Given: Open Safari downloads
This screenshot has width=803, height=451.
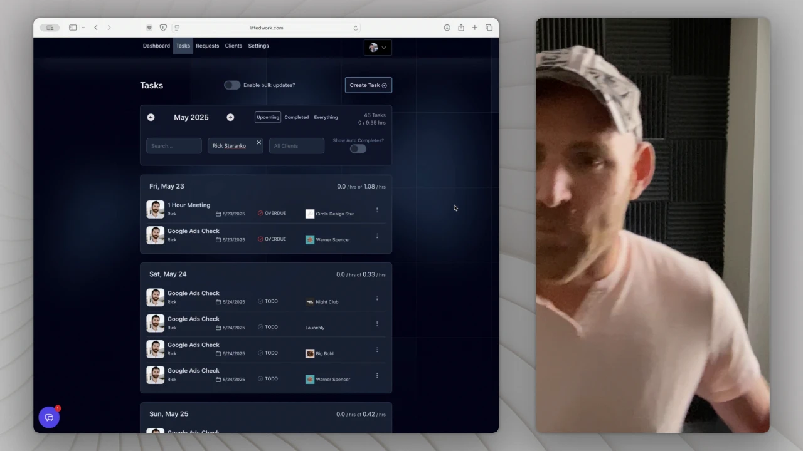Looking at the screenshot, I should coord(447,28).
